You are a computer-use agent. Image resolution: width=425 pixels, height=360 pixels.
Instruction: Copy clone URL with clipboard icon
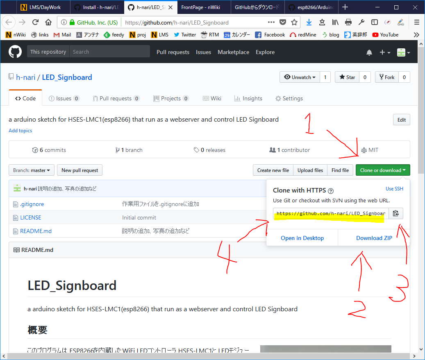[395, 213]
